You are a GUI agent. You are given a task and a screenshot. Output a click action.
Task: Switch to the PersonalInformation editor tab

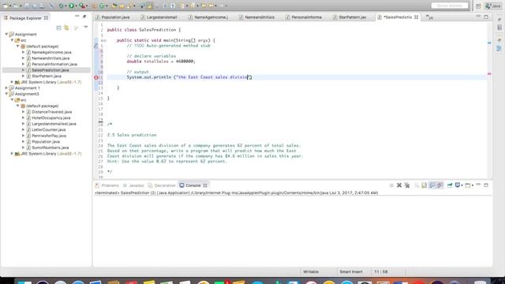point(304,17)
